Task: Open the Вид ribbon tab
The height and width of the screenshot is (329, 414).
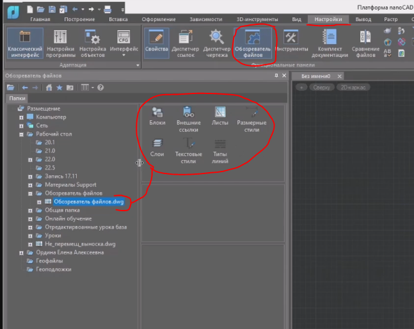Action: point(296,19)
